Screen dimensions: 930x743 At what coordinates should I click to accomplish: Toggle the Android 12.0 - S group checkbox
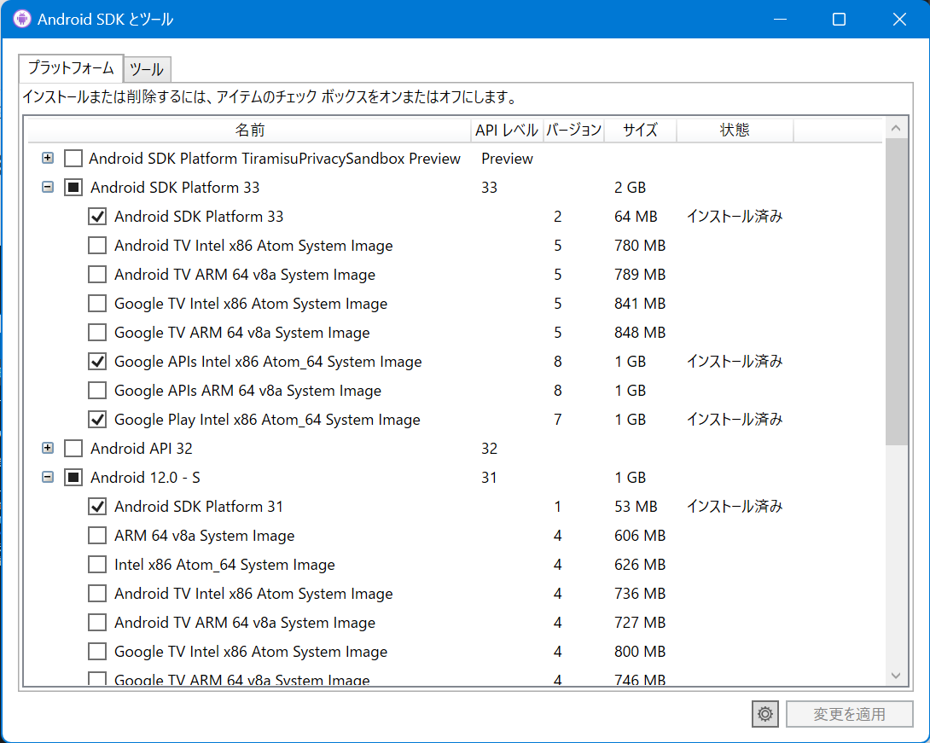[73, 478]
